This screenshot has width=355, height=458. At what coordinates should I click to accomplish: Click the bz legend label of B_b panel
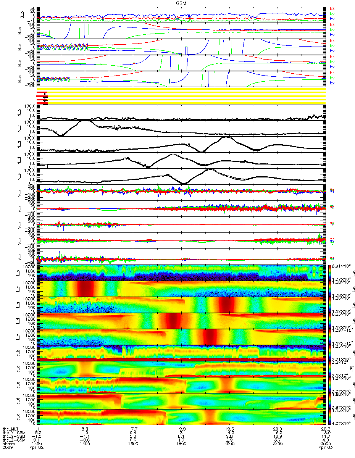[x=332, y=8]
